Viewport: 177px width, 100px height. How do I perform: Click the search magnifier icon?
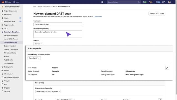click(139, 2)
